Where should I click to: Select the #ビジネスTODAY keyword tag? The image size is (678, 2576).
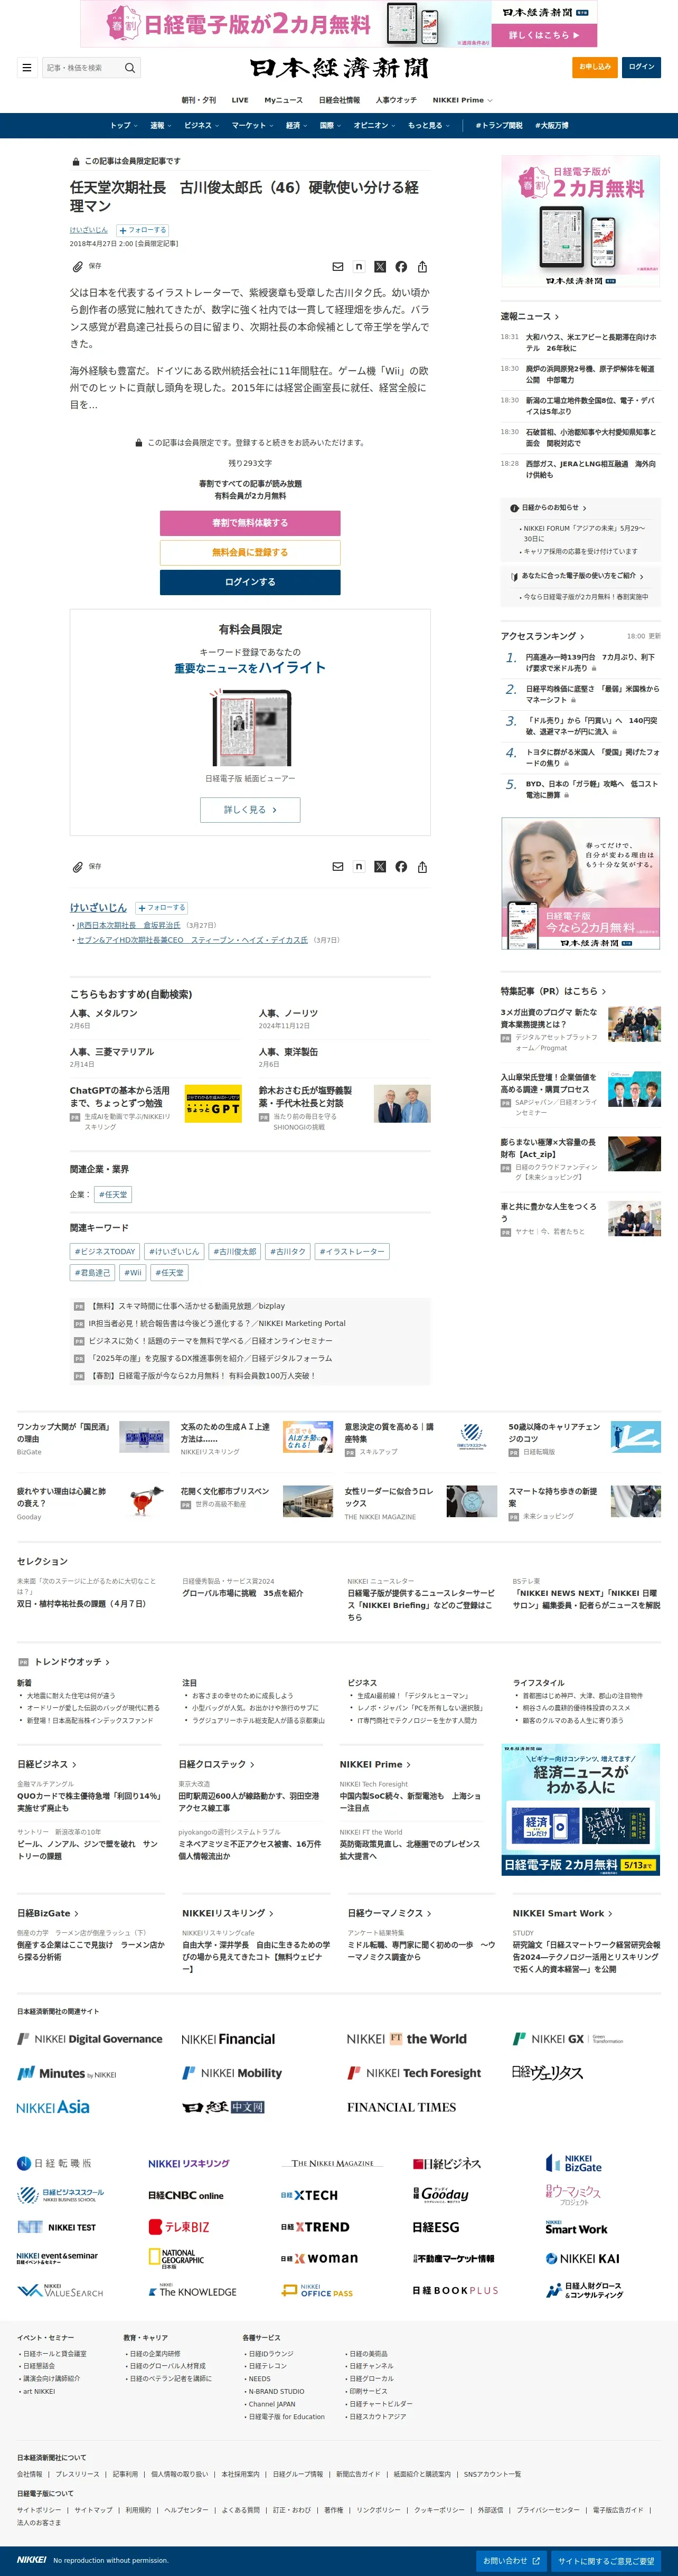tap(105, 1252)
